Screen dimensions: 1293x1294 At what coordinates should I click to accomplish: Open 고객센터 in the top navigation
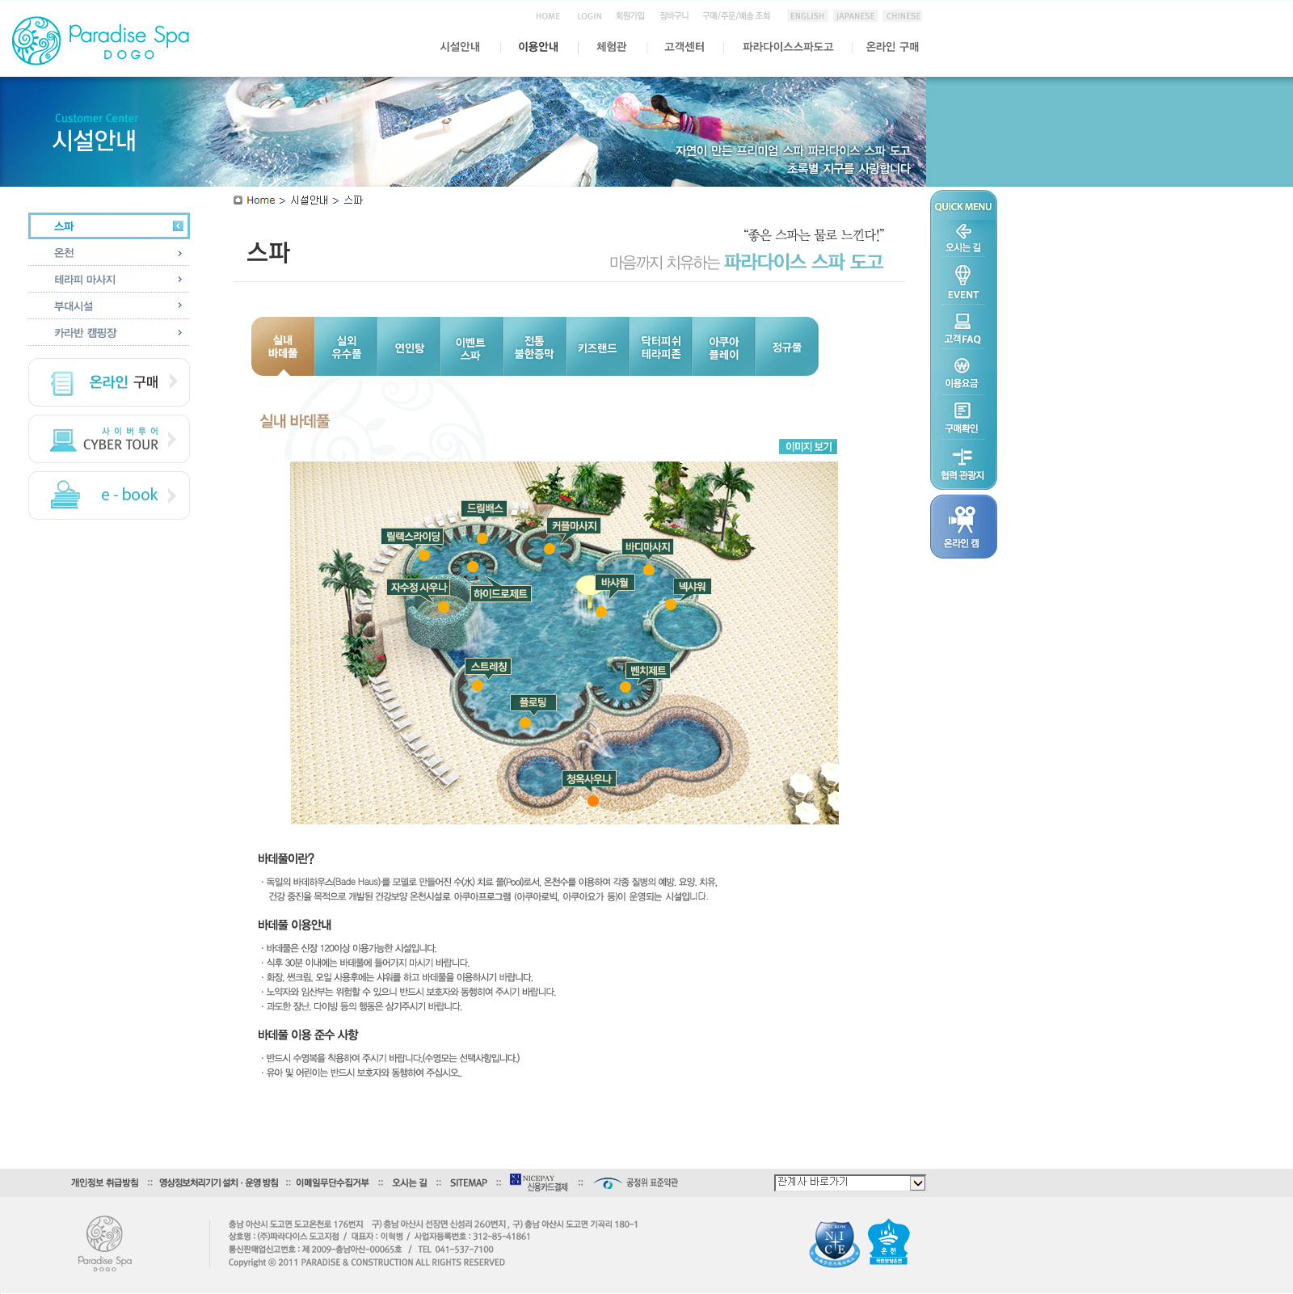pyautogui.click(x=684, y=47)
